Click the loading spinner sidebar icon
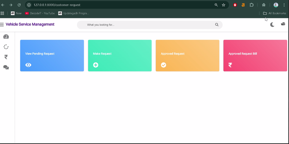Image resolution: width=289 pixels, height=144 pixels. pos(6,47)
